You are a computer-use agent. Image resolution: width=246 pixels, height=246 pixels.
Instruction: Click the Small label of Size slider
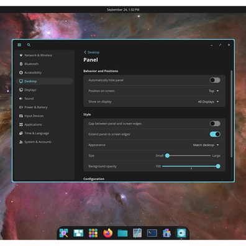coord(160,155)
